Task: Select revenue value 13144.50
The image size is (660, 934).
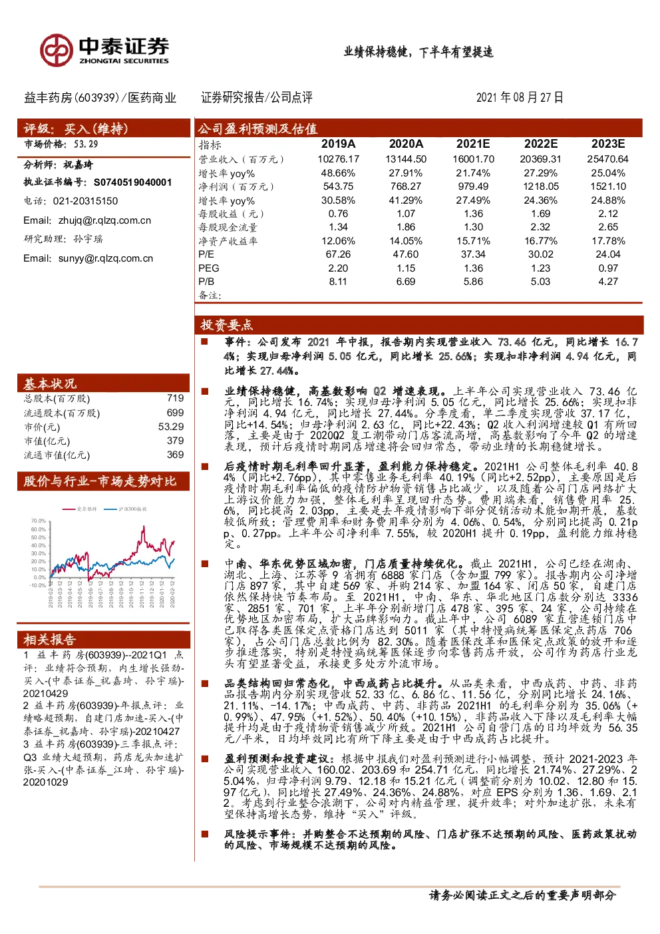Action: click(406, 159)
